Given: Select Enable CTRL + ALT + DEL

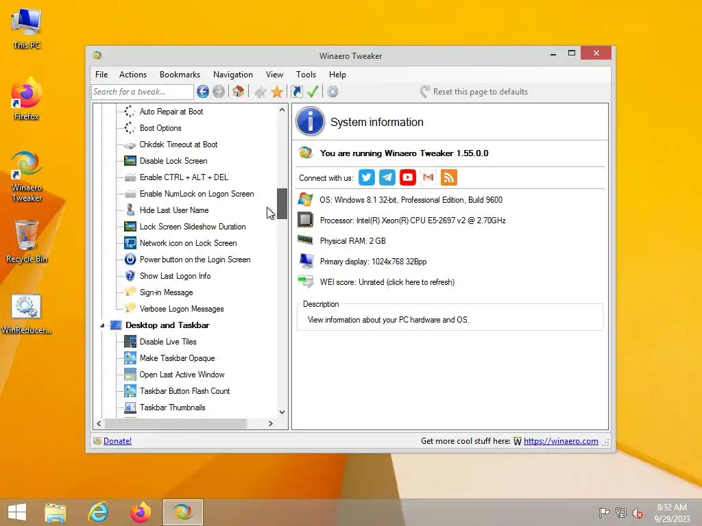Looking at the screenshot, I should [184, 177].
